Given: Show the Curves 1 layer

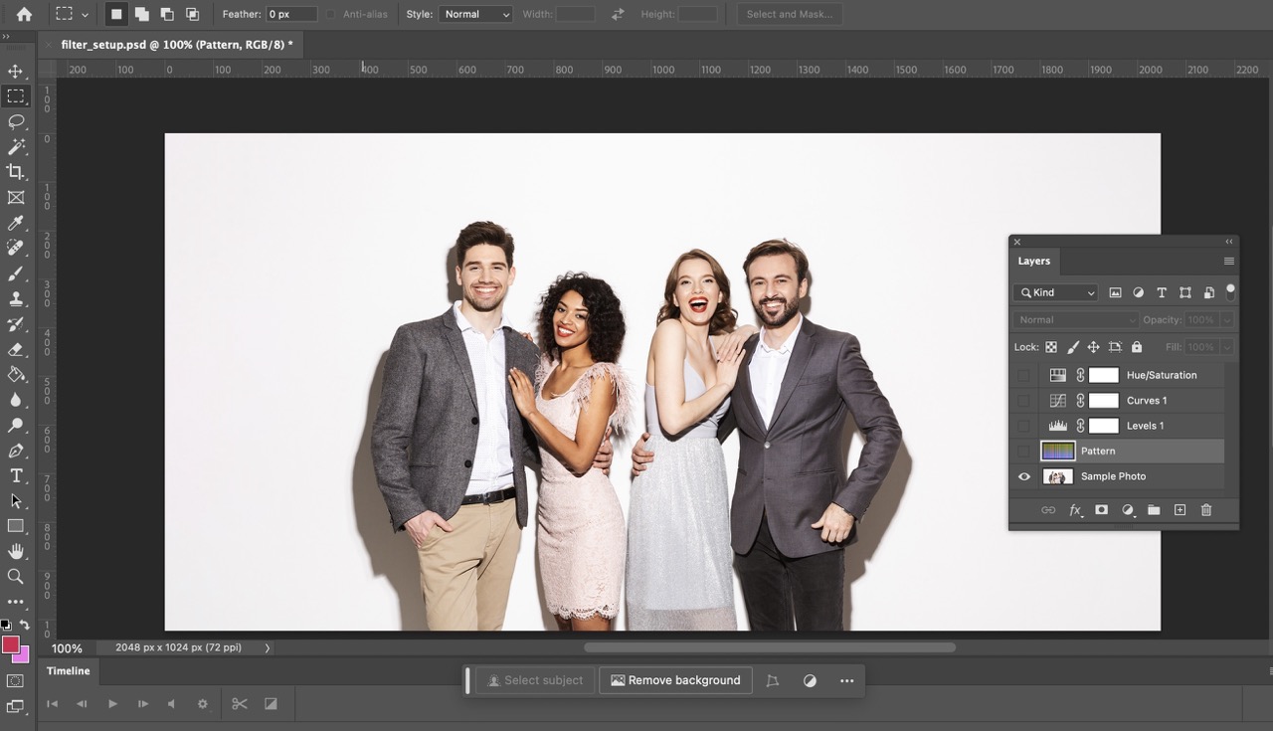Looking at the screenshot, I should click(x=1023, y=401).
